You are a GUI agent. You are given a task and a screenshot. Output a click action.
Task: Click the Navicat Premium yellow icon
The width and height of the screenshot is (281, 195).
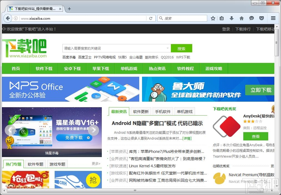219,178
